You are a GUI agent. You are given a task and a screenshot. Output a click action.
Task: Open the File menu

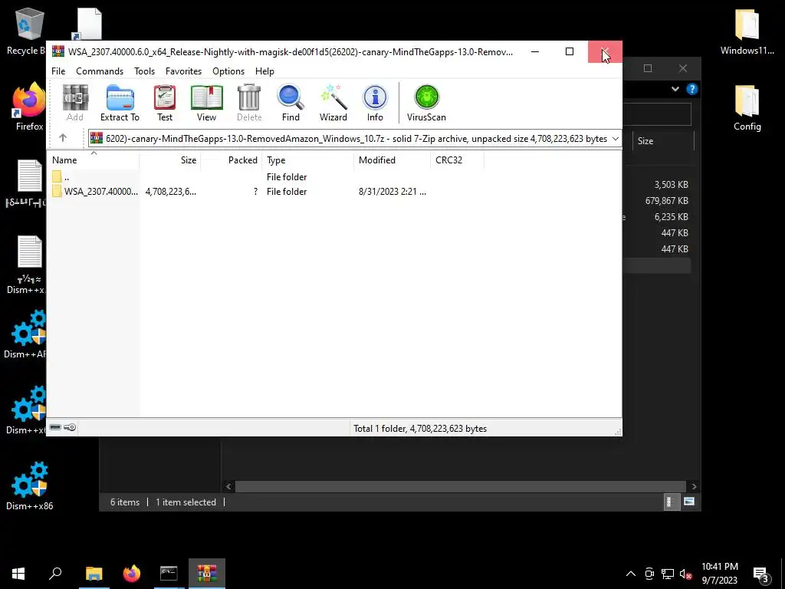[58, 71]
